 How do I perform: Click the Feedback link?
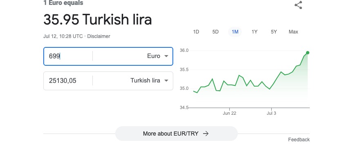point(299,140)
